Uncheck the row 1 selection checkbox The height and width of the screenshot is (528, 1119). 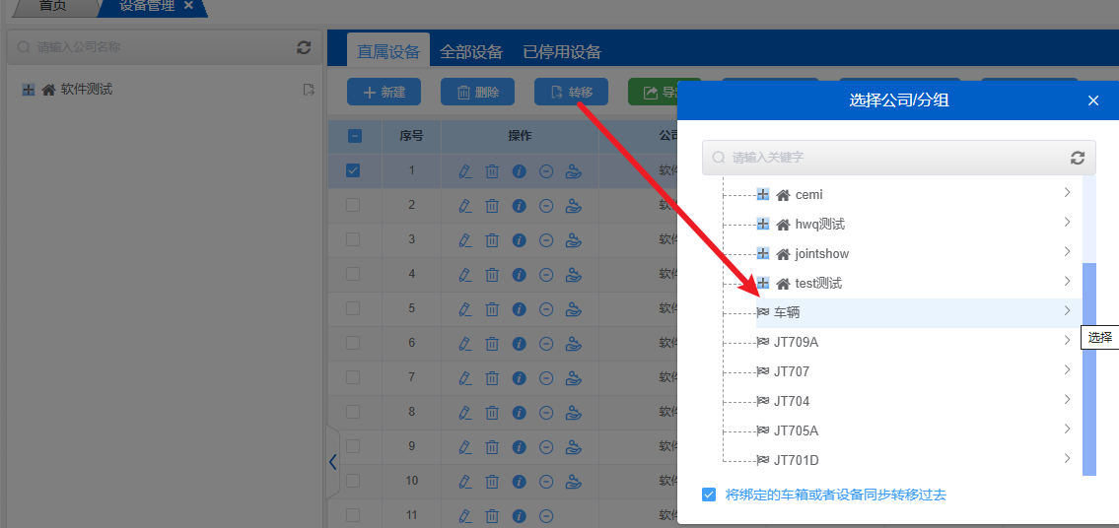point(353,170)
